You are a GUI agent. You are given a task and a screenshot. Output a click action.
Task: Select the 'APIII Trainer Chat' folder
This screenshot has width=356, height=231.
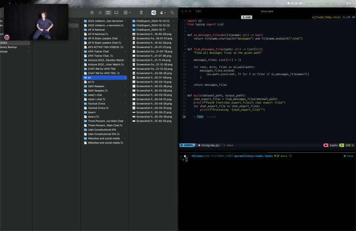[105, 52]
